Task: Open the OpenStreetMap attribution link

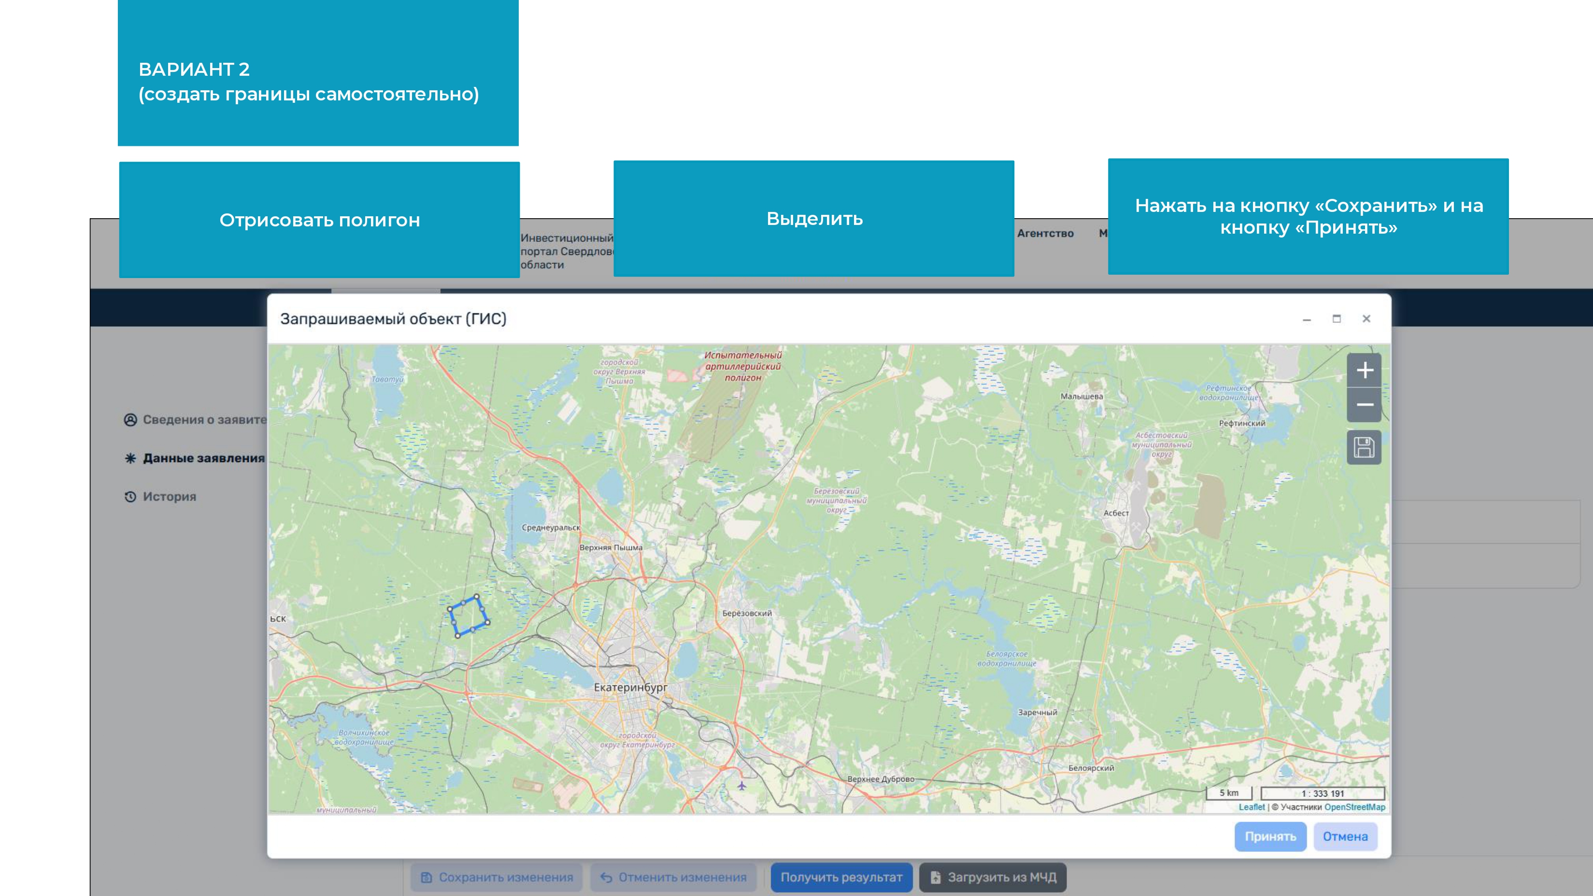Action: tap(1354, 807)
